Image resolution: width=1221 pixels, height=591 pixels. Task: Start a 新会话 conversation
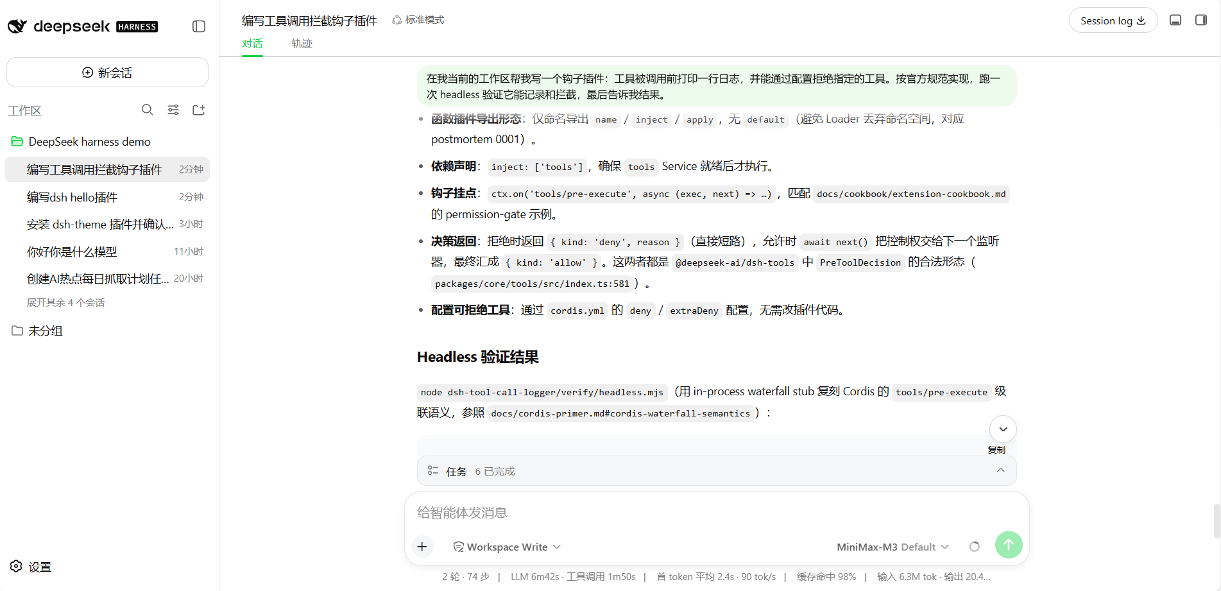pos(107,73)
